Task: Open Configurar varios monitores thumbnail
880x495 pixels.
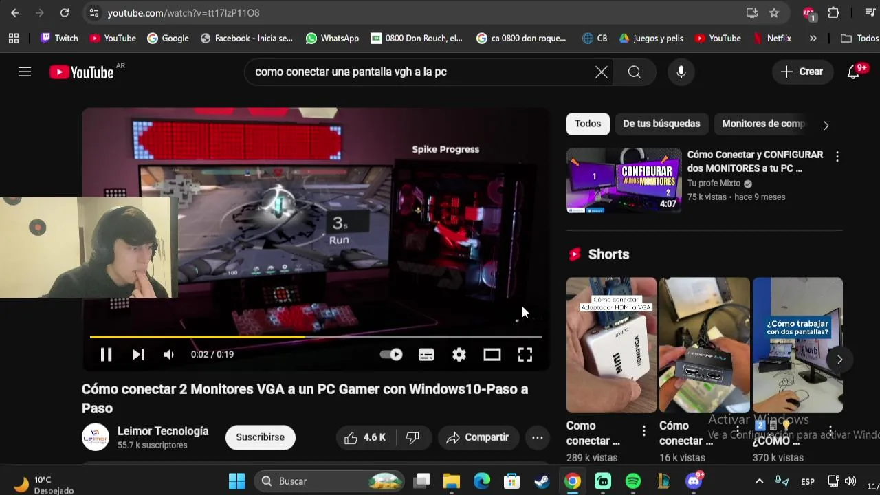Action: 624,181
